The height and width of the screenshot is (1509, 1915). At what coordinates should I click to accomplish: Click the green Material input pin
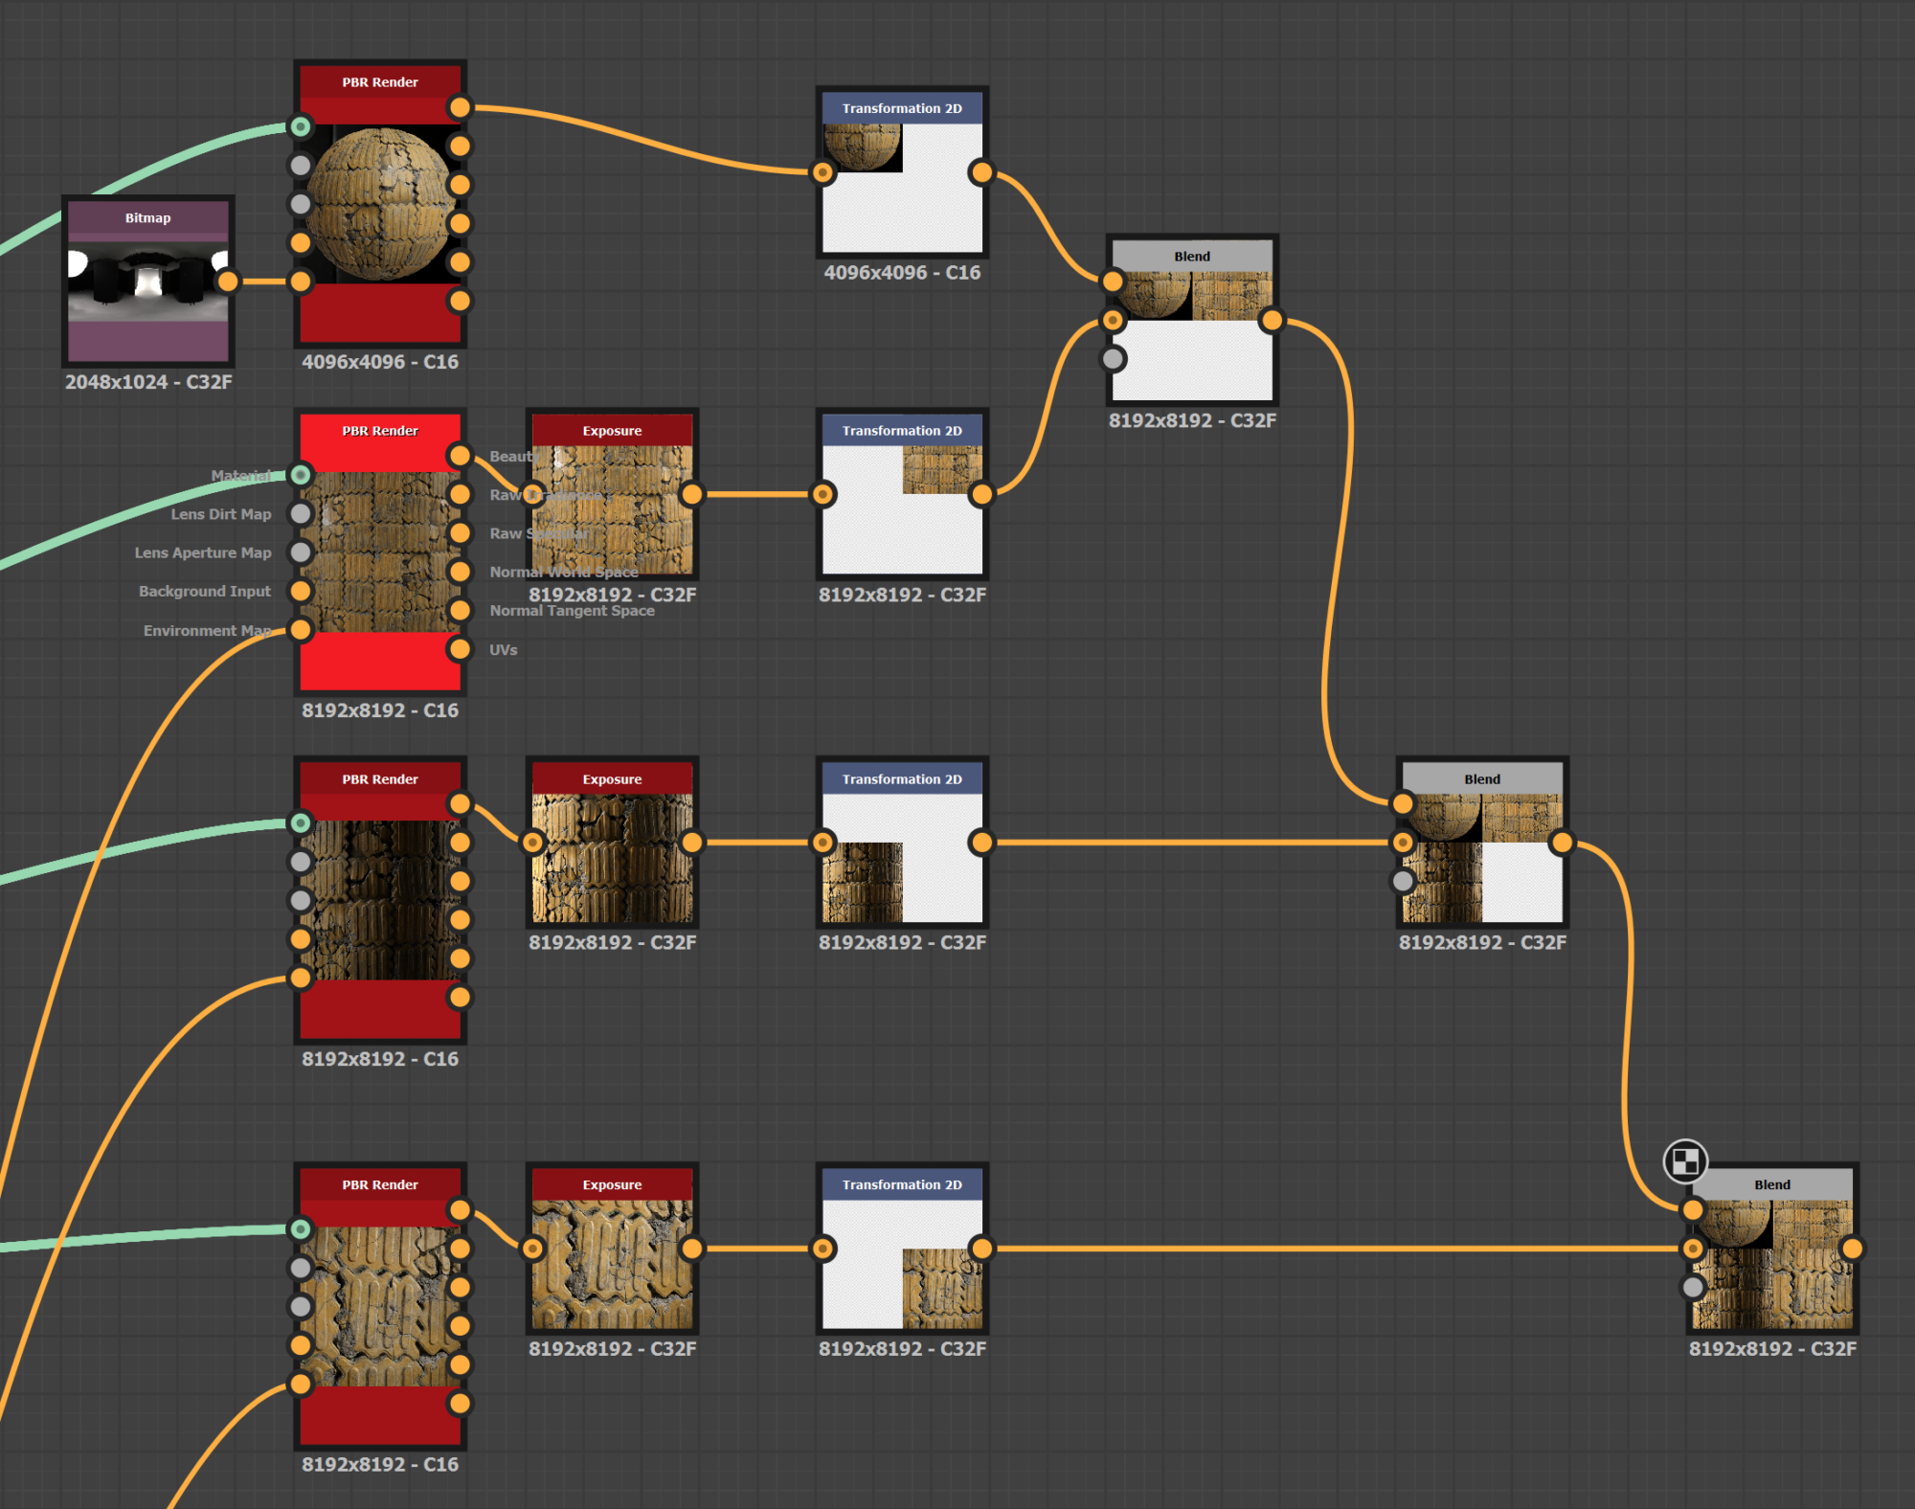[x=301, y=475]
